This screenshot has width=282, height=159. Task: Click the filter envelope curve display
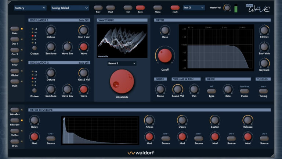[100, 131]
